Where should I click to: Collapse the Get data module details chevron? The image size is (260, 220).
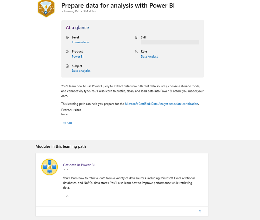pyautogui.click(x=67, y=196)
